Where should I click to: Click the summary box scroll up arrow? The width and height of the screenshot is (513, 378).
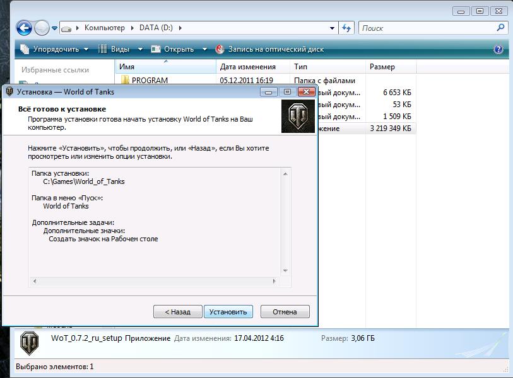pos(285,174)
